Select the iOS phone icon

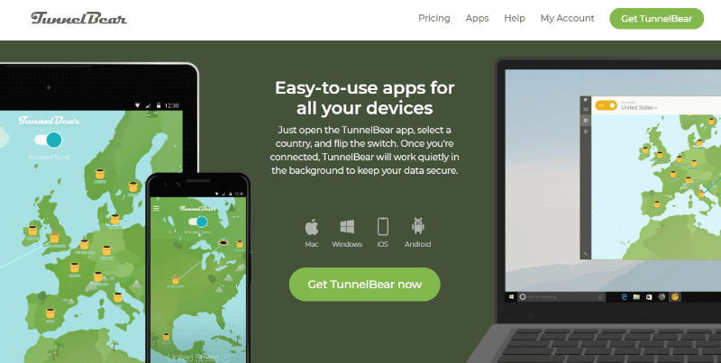click(382, 227)
